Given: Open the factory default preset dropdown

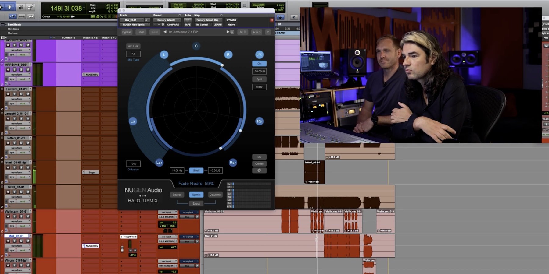Looking at the screenshot, I should point(166,20).
